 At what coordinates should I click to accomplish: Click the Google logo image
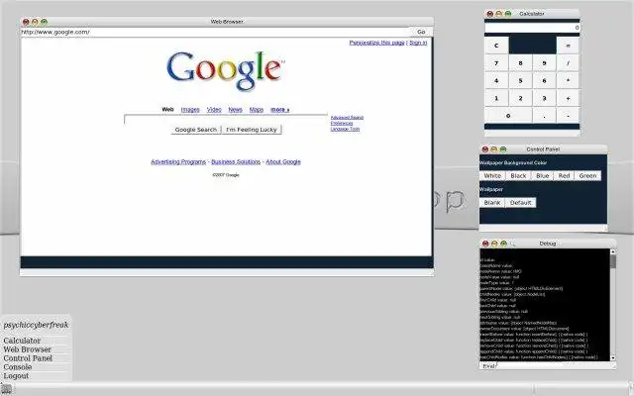tap(225, 70)
